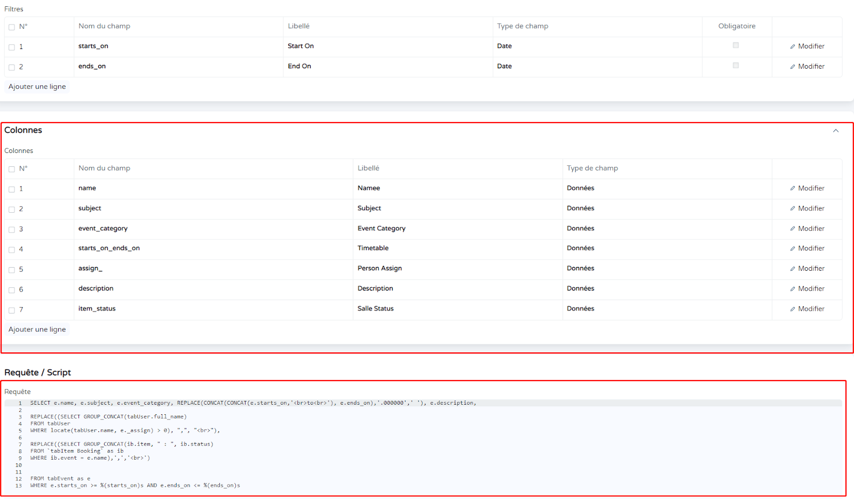Click the Colonnes section heading
Viewport: 854px width, 499px height.
click(x=23, y=130)
